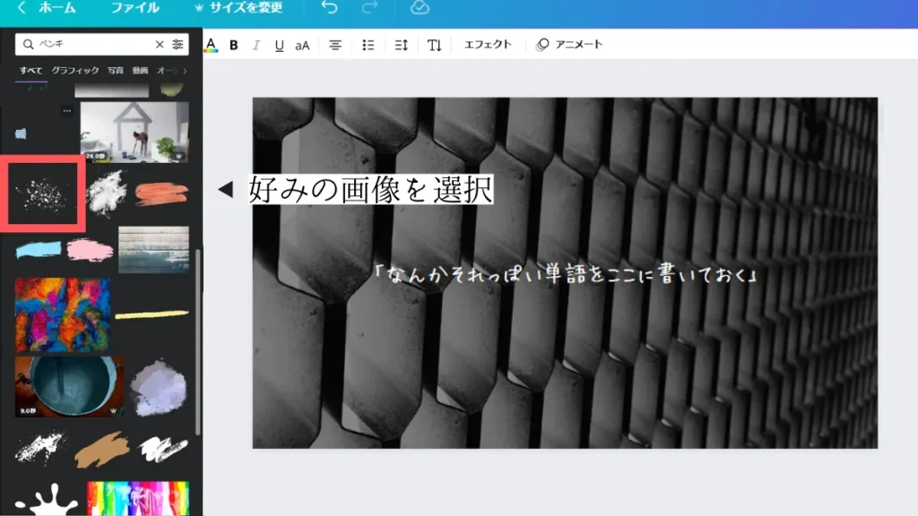Select the colorful abstract paint image
This screenshot has height=516, width=918.
point(63,314)
